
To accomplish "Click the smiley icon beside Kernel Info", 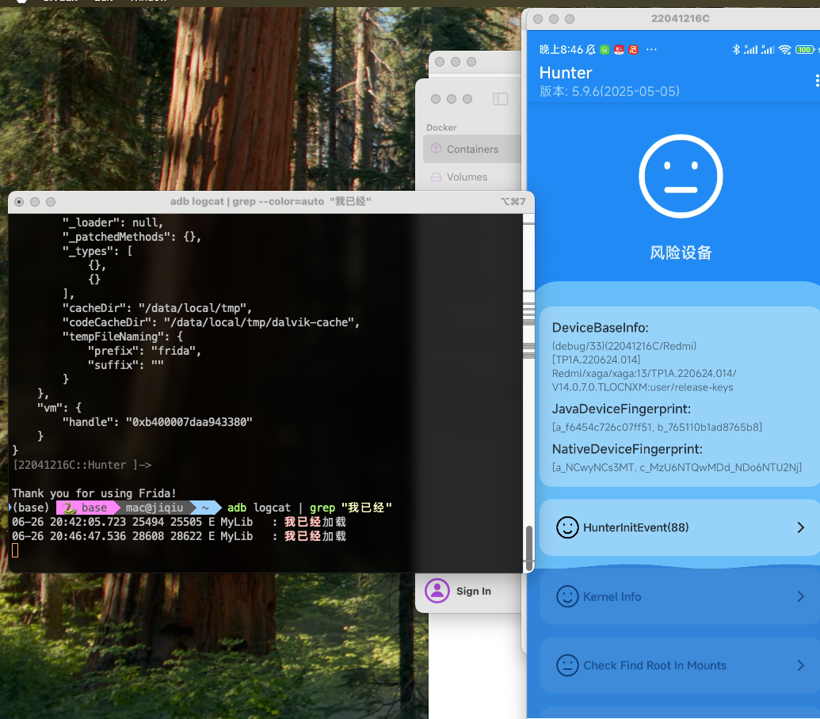I will coord(567,596).
